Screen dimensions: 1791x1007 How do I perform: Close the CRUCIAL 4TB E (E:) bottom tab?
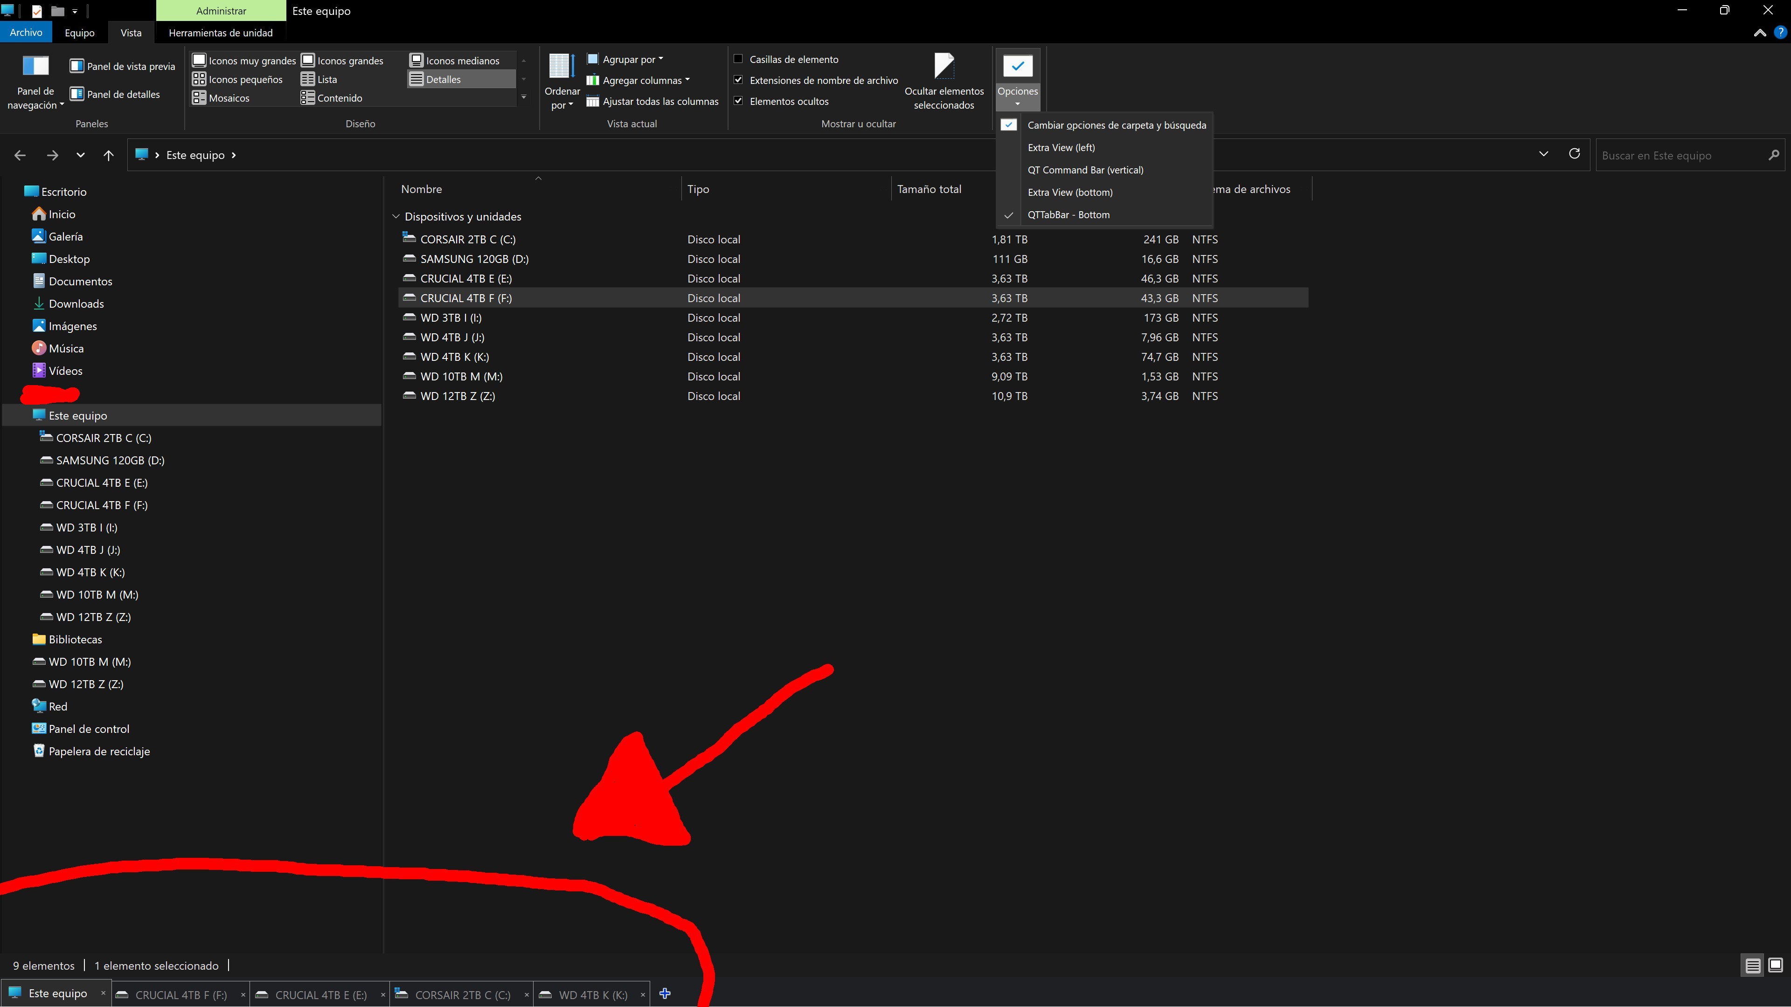[x=382, y=994]
